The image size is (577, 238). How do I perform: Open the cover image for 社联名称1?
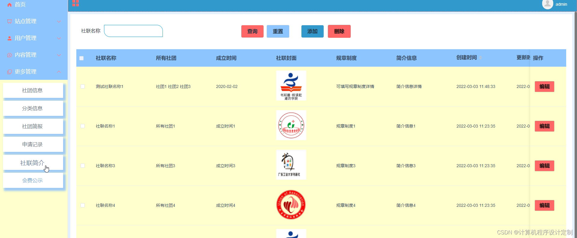(291, 125)
